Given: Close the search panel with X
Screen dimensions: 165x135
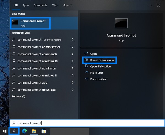Looking at the screenshot, I should (158, 5).
